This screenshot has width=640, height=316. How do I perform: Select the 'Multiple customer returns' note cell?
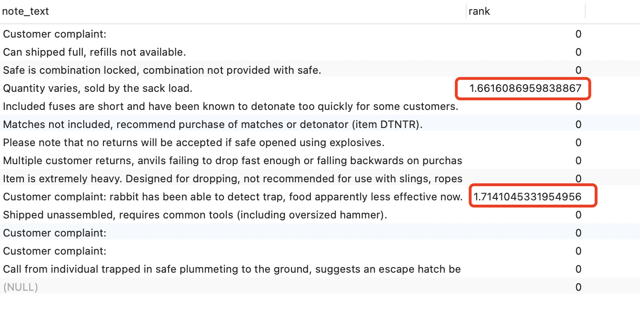[232, 161]
